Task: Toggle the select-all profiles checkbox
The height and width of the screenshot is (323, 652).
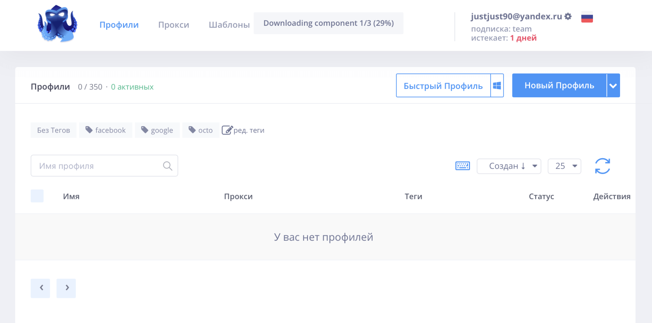Action: [x=37, y=196]
